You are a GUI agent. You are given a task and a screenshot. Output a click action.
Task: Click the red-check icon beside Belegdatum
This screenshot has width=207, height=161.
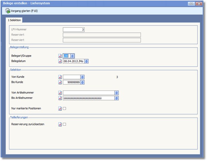tap(60, 61)
